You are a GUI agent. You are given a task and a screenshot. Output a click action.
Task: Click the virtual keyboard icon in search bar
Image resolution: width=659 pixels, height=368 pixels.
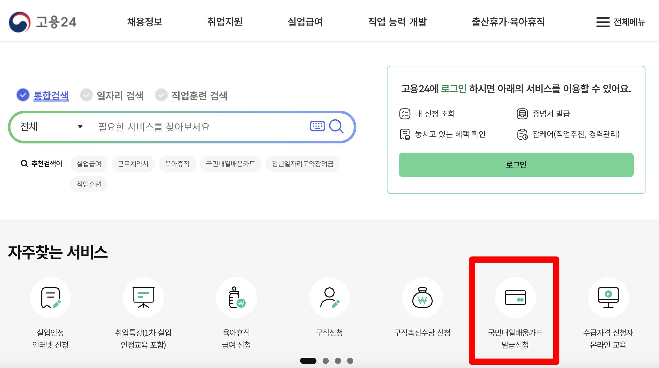click(x=317, y=126)
